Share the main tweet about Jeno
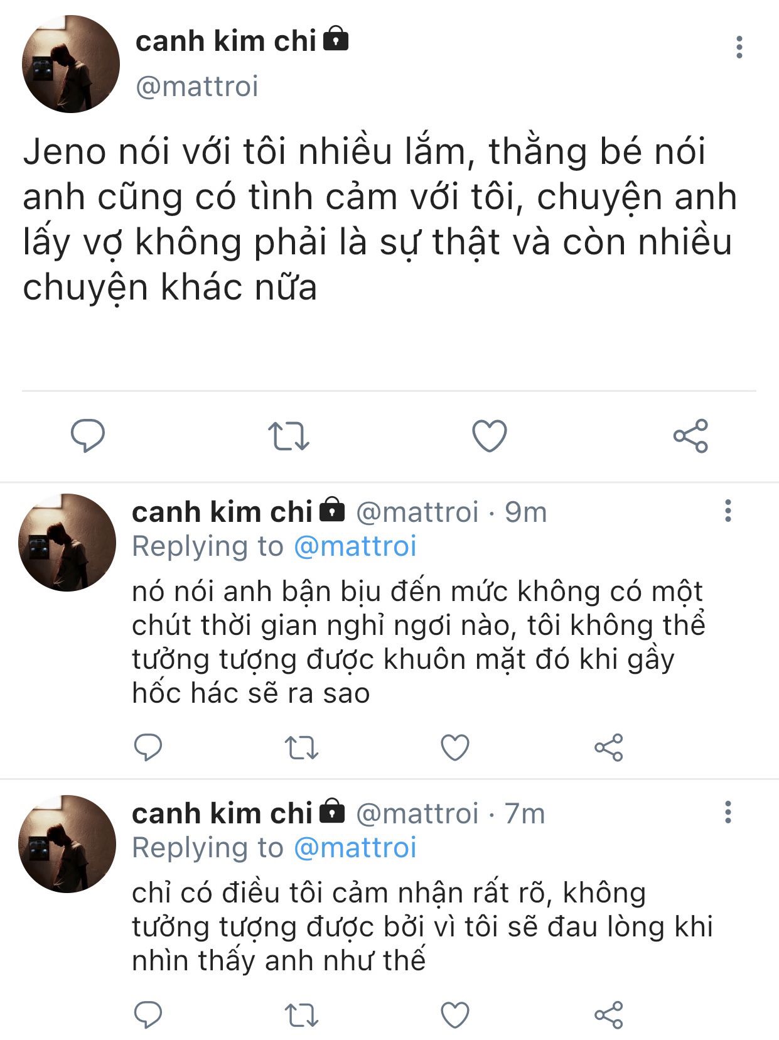This screenshot has height=1040, width=779. pos(690,436)
